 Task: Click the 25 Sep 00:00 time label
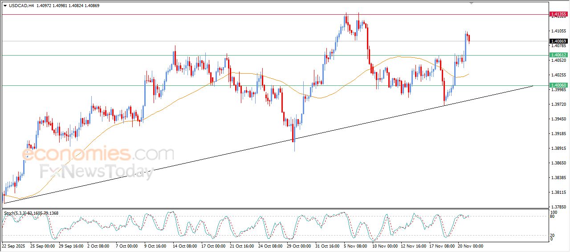point(43,246)
